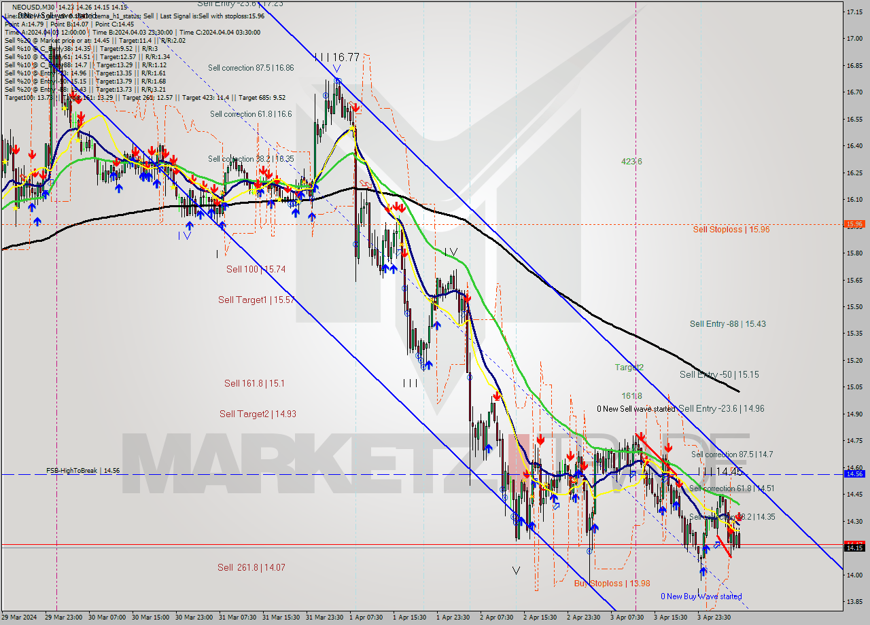Click the 'Sell Entry -23.6 | 14.96' label
This screenshot has height=625, width=870.
[721, 409]
